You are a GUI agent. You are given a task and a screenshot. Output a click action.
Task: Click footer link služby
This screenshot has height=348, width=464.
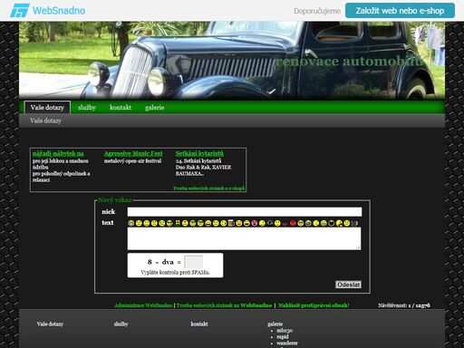[x=121, y=324]
